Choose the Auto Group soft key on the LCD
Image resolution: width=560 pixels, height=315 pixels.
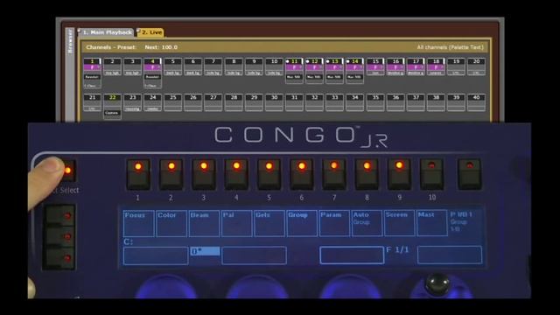click(367, 223)
